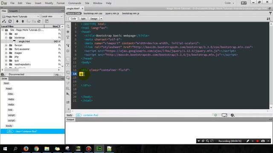Open Firefox from the taskbar

[x=26, y=149]
